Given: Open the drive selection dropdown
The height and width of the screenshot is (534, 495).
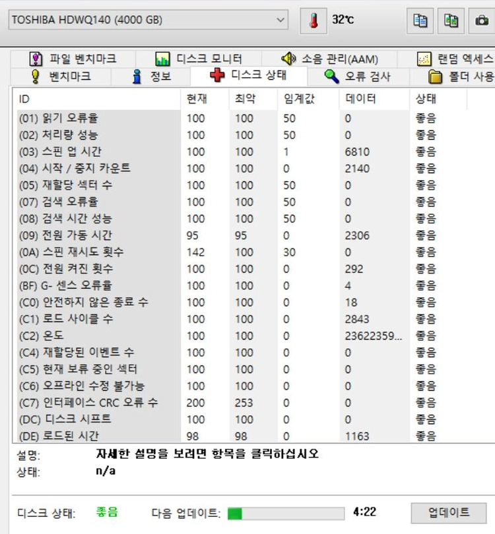Looking at the screenshot, I should click(148, 20).
